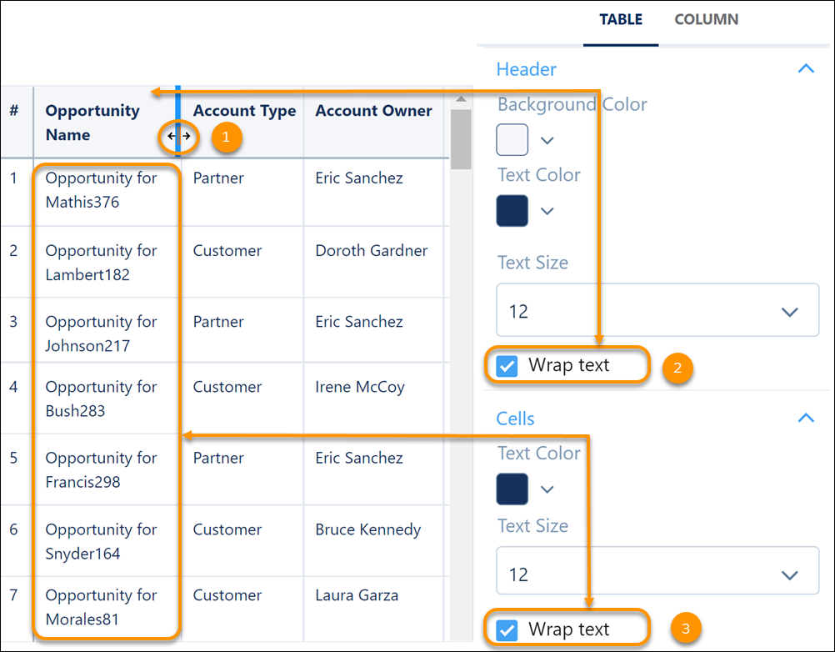The width and height of the screenshot is (835, 652).
Task: Click the Account Owner column header
Action: point(373,111)
